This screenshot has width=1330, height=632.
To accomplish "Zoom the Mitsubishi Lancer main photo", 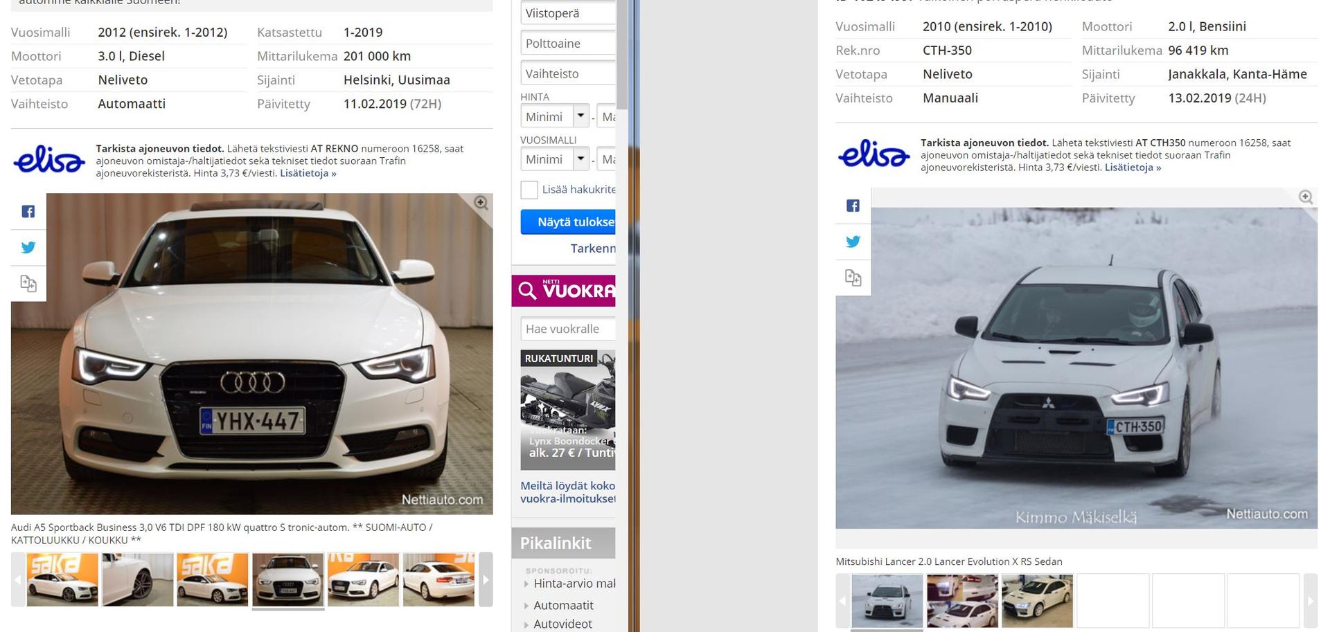I will point(1305,197).
